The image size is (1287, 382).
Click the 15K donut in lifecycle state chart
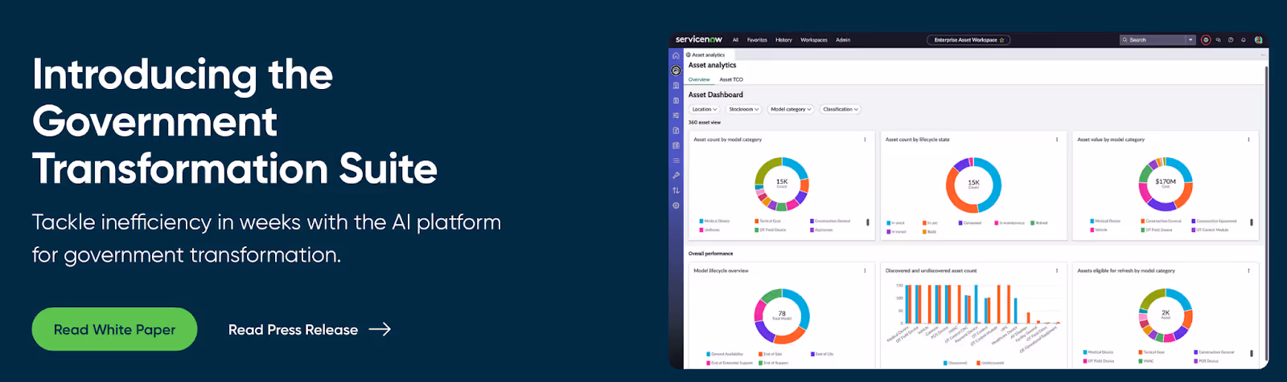point(973,184)
